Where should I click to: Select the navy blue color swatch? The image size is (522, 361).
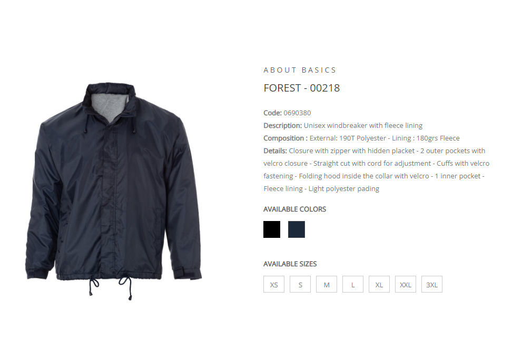[296, 229]
